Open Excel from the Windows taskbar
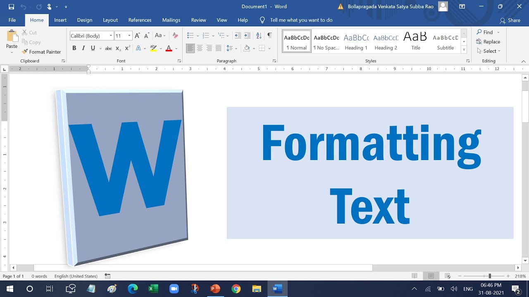 point(153,289)
